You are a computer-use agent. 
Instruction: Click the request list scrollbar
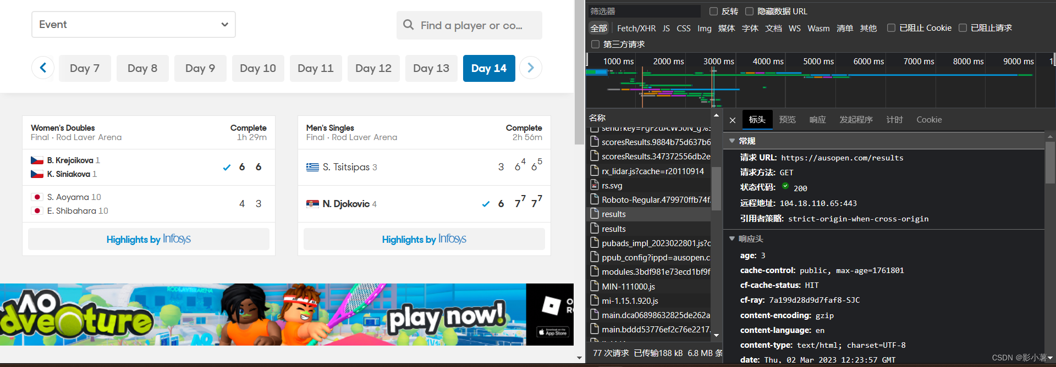coord(716,188)
